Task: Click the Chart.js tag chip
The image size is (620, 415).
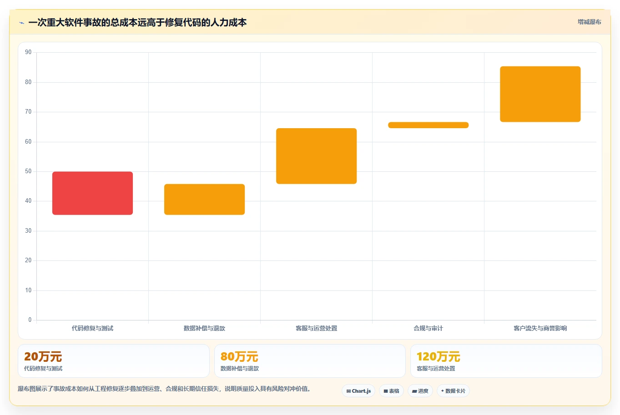Action: point(358,391)
